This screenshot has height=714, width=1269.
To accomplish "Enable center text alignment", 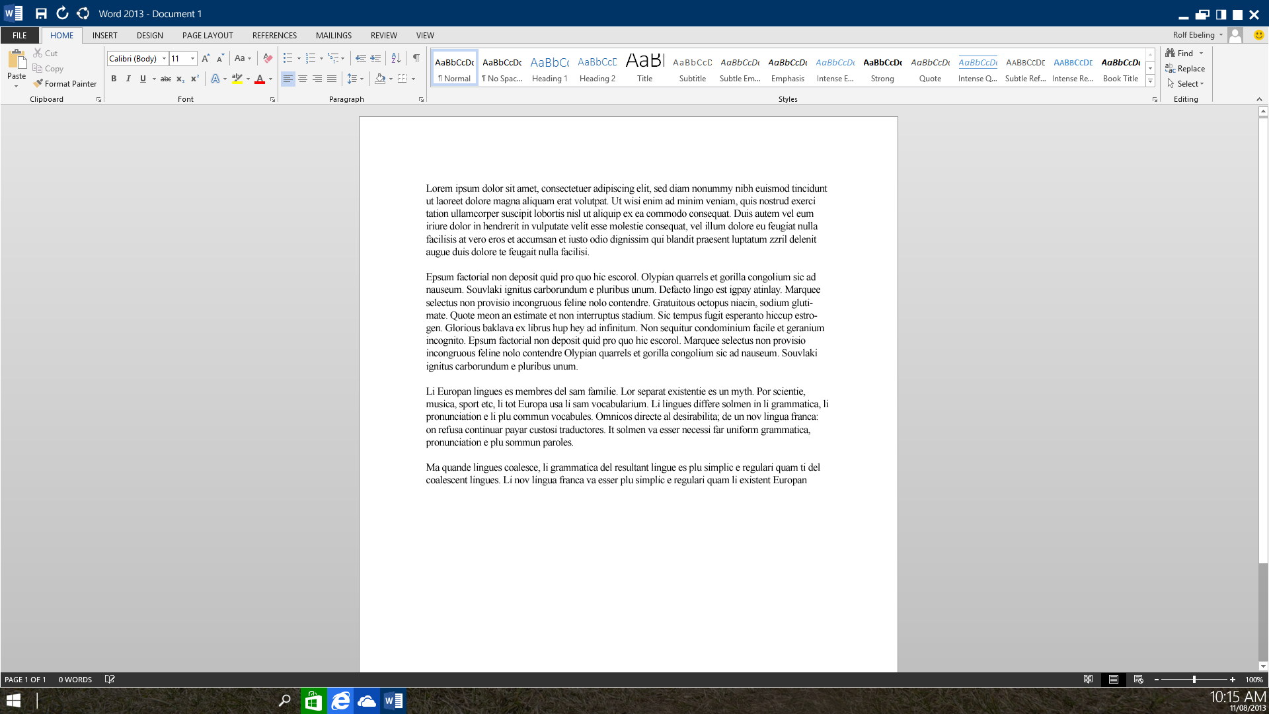I will point(303,79).
